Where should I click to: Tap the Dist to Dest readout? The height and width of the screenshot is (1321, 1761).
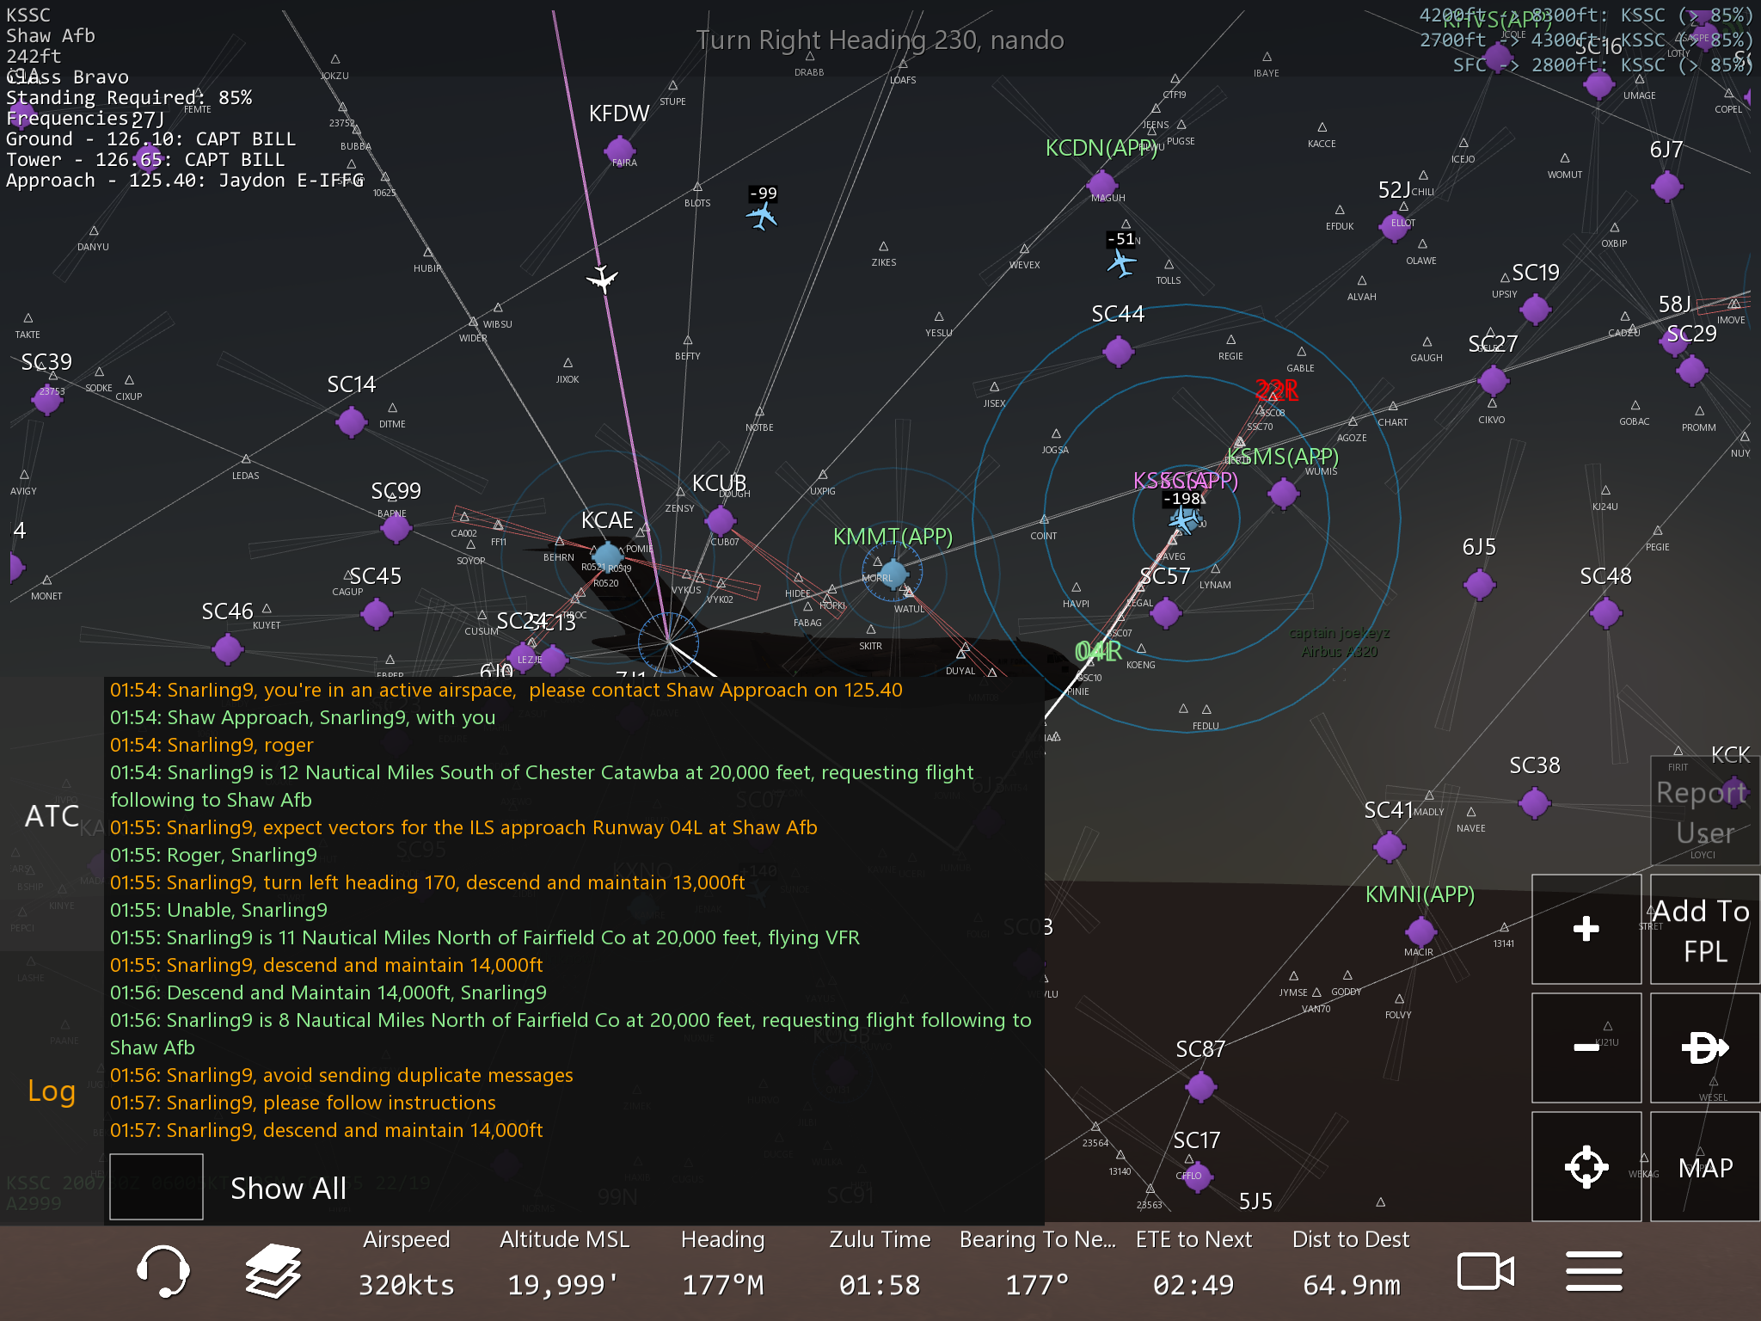(x=1350, y=1264)
